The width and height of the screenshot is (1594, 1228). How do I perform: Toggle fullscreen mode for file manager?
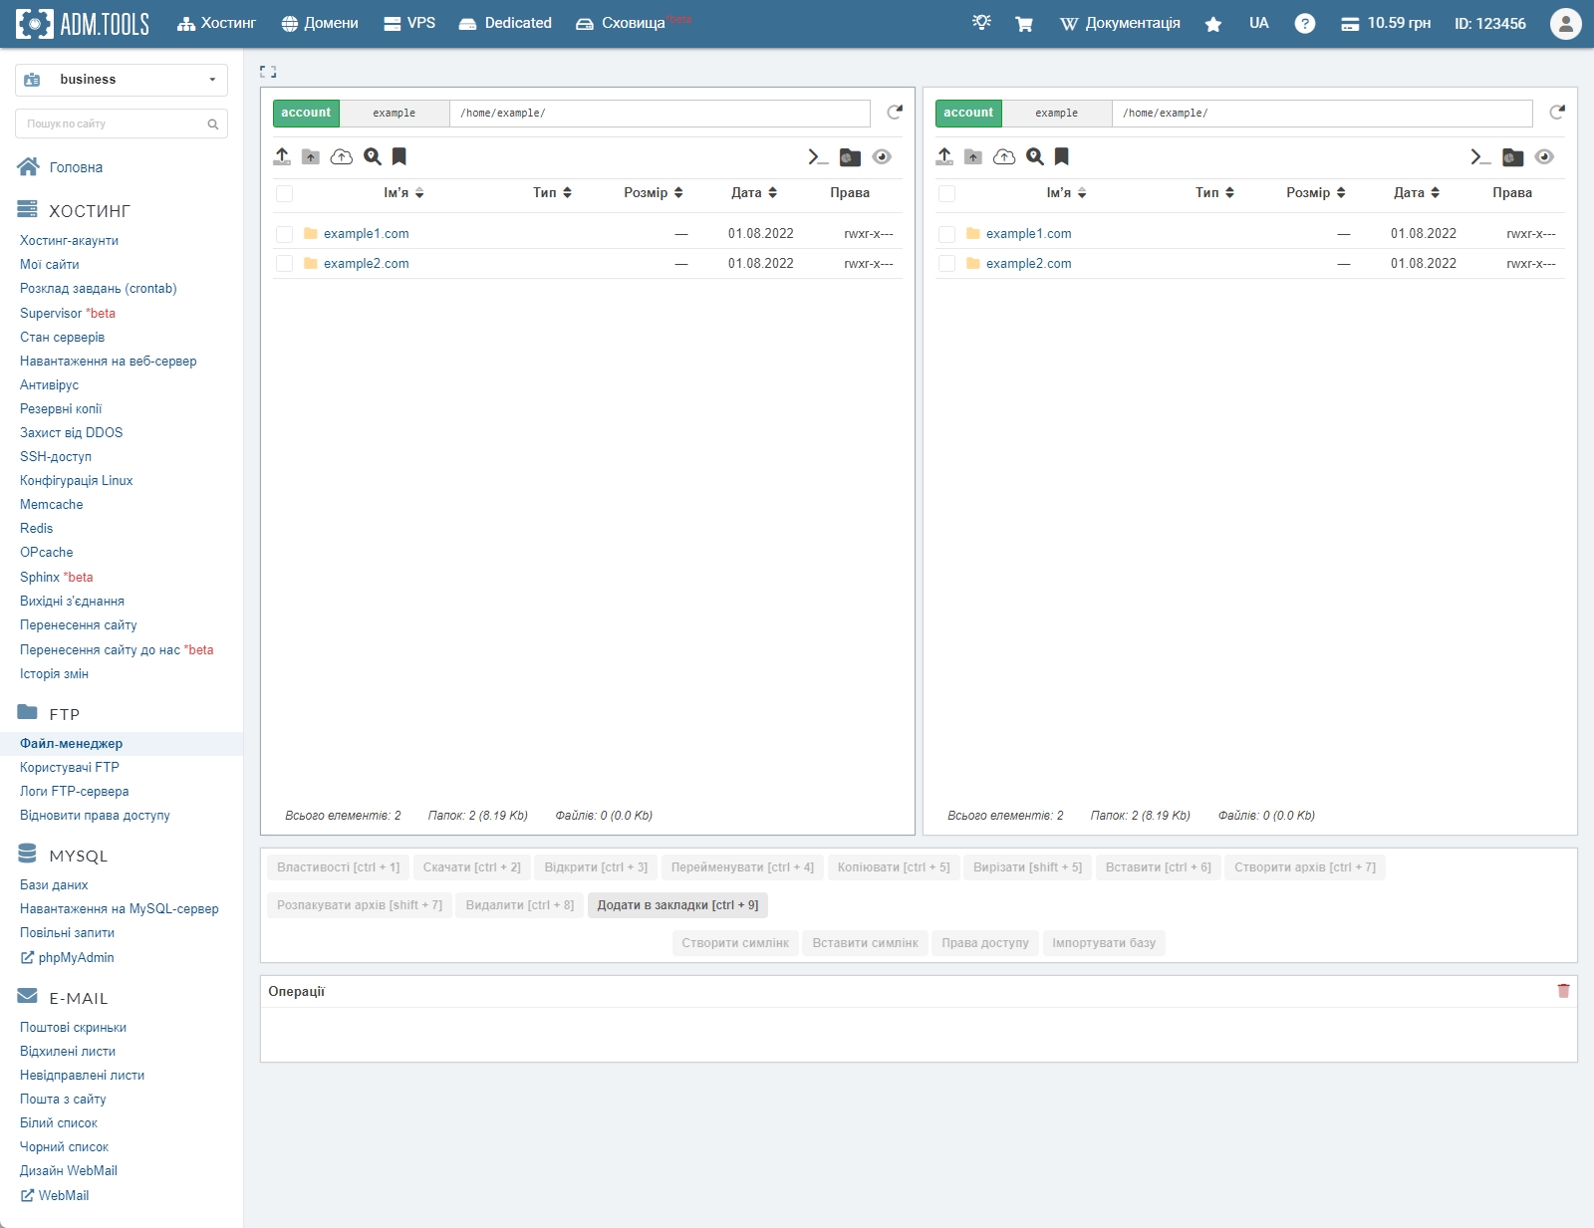click(268, 72)
